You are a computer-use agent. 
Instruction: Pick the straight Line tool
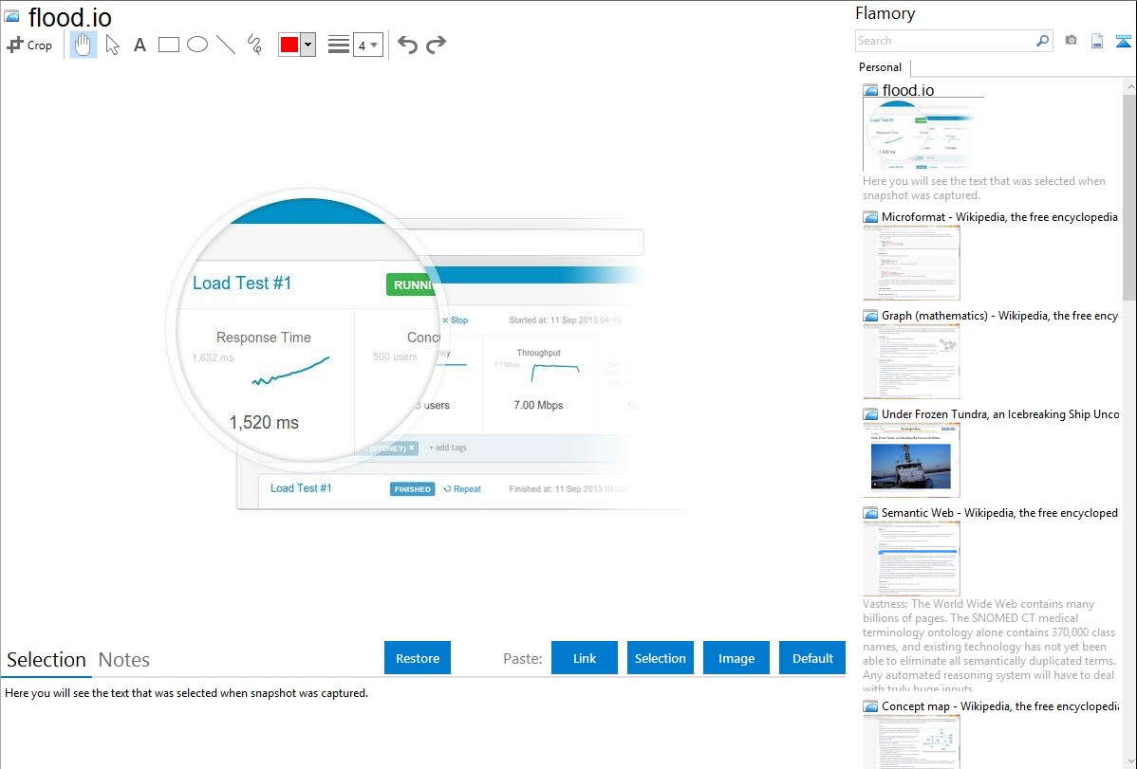(226, 45)
